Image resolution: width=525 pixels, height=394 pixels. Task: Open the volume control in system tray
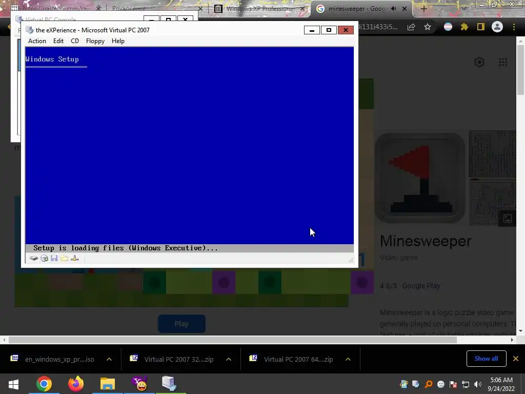(478, 384)
